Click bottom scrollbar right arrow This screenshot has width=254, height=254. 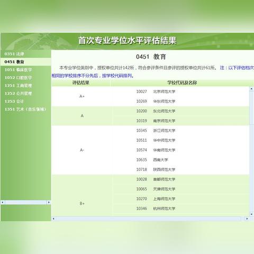click(x=247, y=219)
